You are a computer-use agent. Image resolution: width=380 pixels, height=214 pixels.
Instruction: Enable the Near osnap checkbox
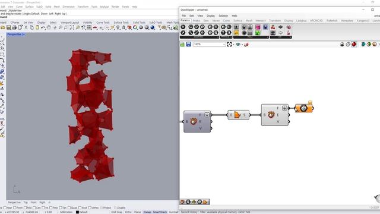click(x=5, y=208)
